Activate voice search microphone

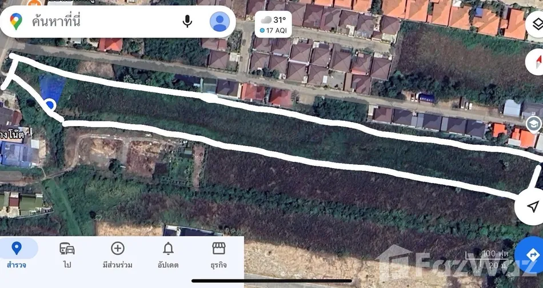coord(187,22)
